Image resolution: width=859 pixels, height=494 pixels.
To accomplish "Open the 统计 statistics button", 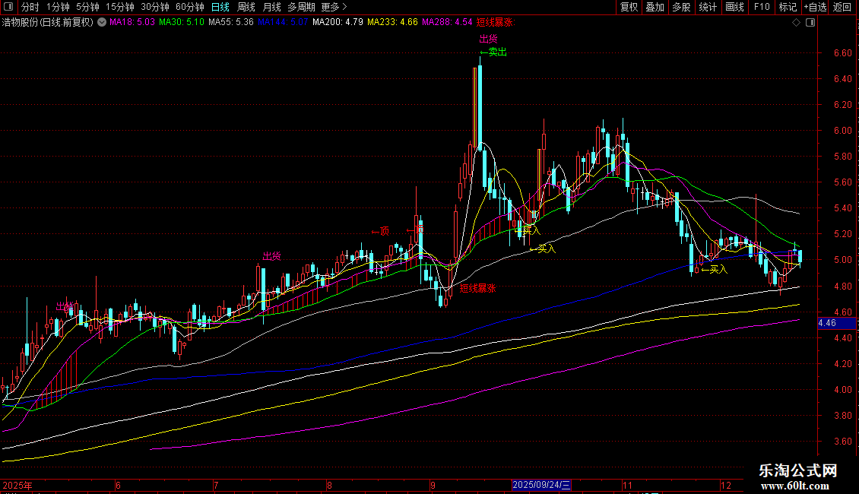I will tap(708, 7).
